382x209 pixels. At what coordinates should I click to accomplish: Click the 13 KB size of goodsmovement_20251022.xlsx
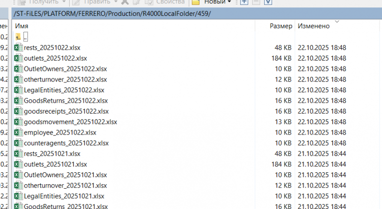pyautogui.click(x=283, y=122)
